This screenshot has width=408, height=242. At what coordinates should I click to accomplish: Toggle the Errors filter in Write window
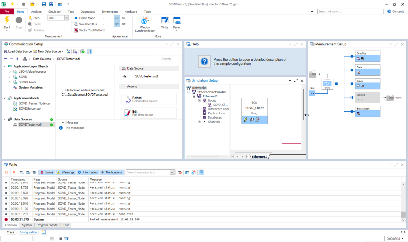point(47,172)
